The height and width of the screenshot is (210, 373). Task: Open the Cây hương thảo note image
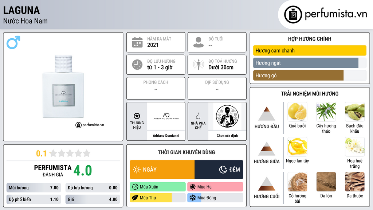tap(326, 112)
